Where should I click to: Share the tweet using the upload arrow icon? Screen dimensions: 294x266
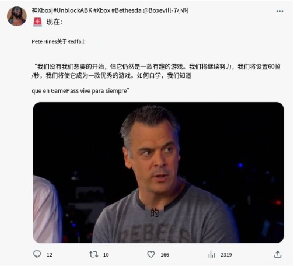pyautogui.click(x=278, y=254)
